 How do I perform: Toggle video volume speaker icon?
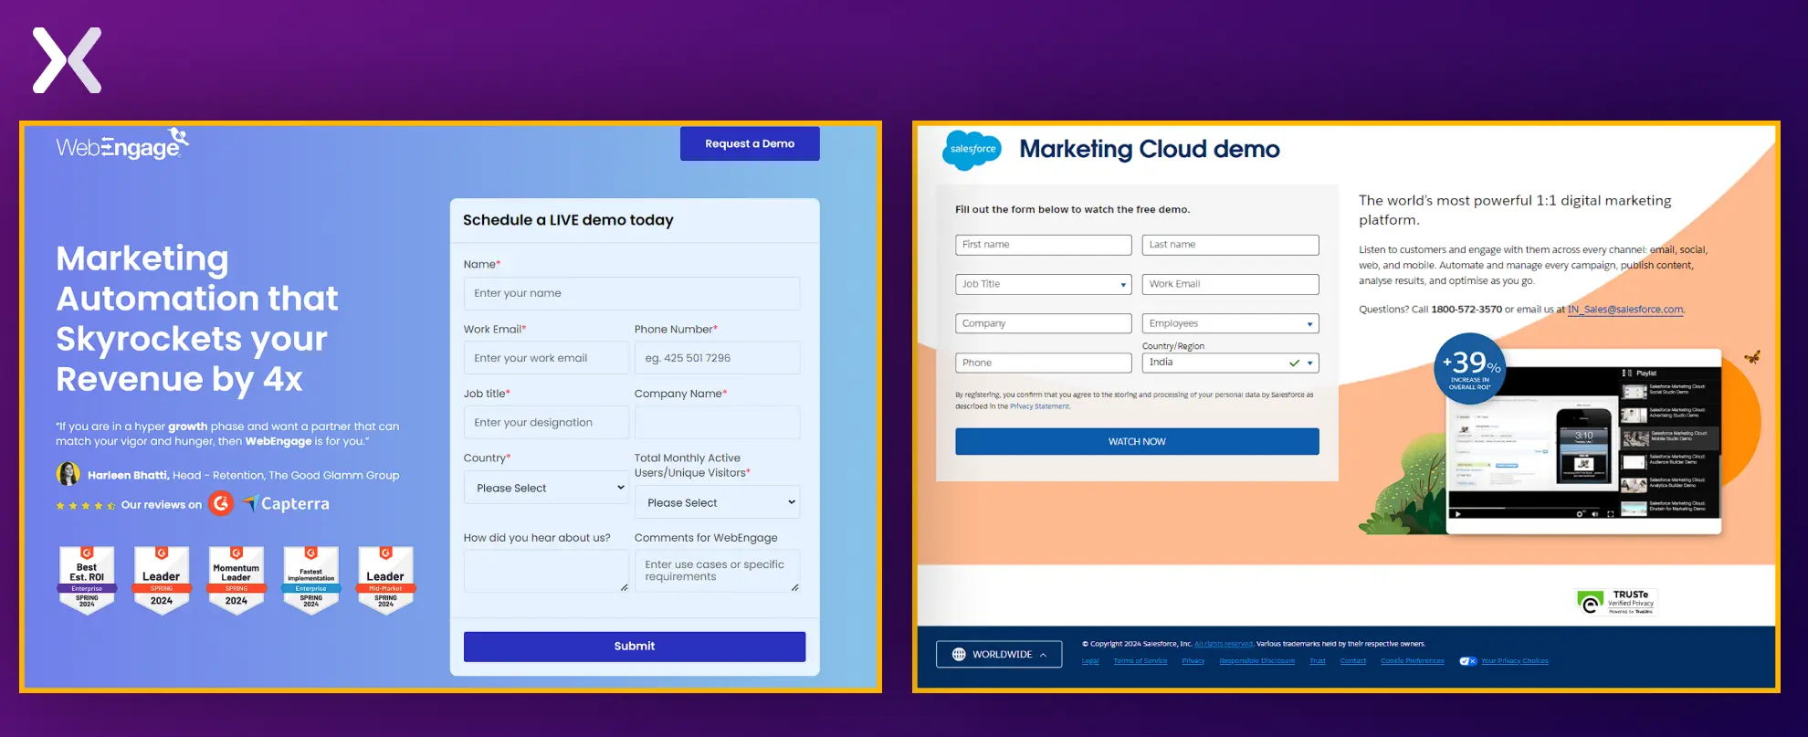[x=1595, y=514]
